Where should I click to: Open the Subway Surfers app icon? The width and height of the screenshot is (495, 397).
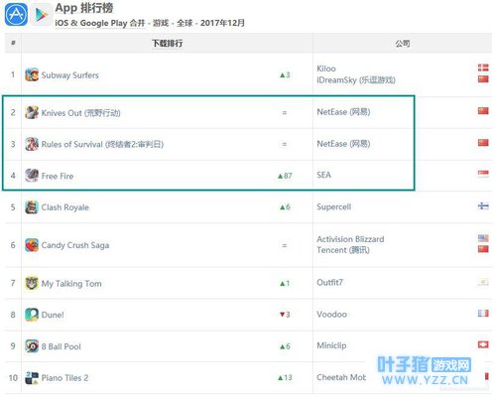click(x=32, y=74)
